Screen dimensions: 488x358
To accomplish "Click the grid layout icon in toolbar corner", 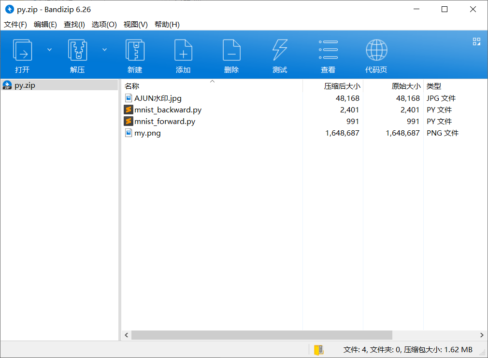I will click(x=476, y=41).
